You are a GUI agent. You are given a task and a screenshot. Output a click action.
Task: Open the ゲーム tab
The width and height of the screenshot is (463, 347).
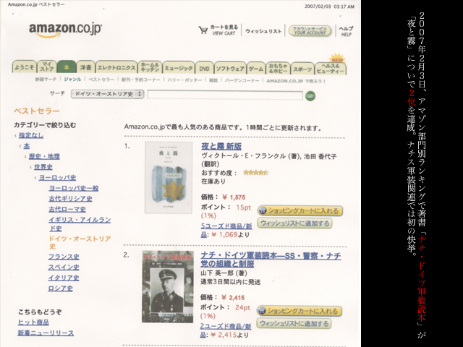256,69
